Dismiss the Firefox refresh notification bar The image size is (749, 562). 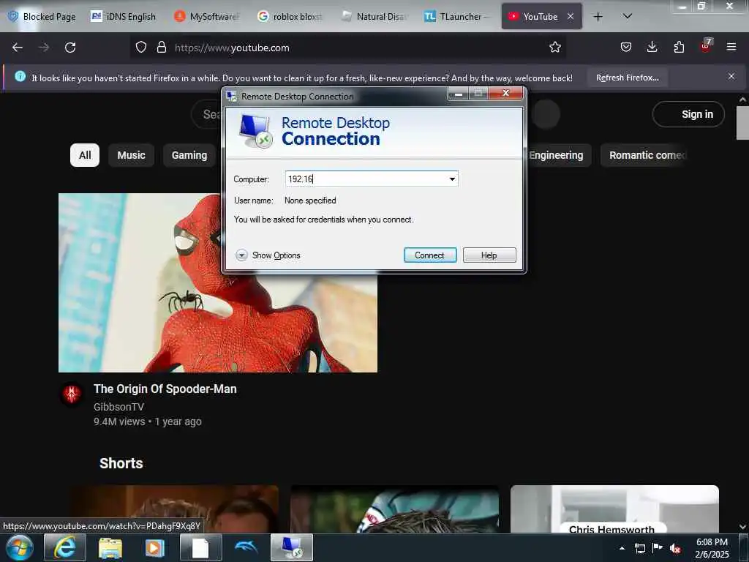coord(731,76)
